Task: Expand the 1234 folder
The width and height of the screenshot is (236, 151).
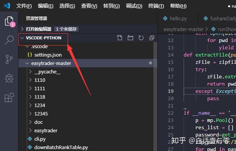Action: 30,105
